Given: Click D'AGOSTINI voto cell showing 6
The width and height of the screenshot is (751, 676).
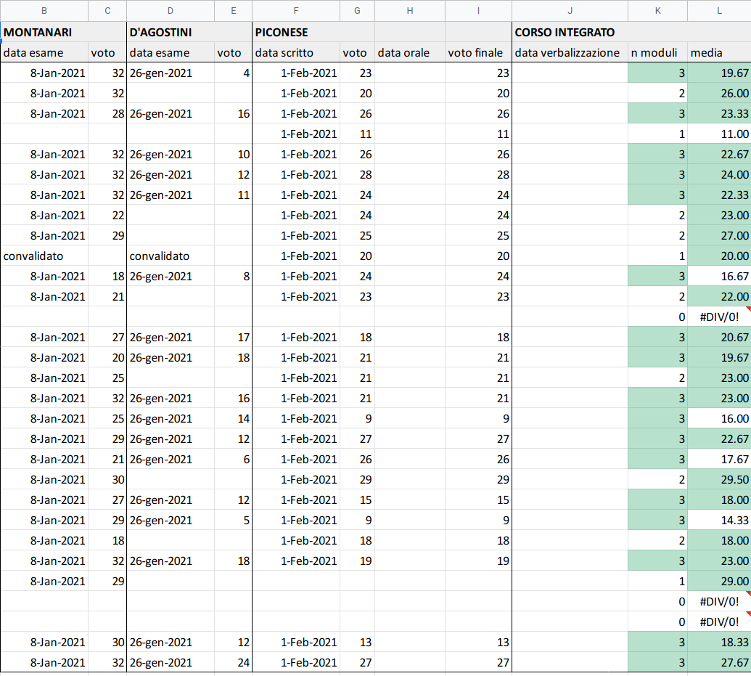Looking at the screenshot, I should 233,460.
